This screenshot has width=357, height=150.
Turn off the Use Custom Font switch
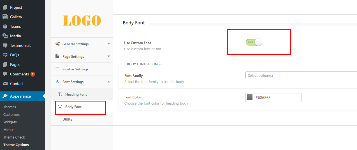254,42
